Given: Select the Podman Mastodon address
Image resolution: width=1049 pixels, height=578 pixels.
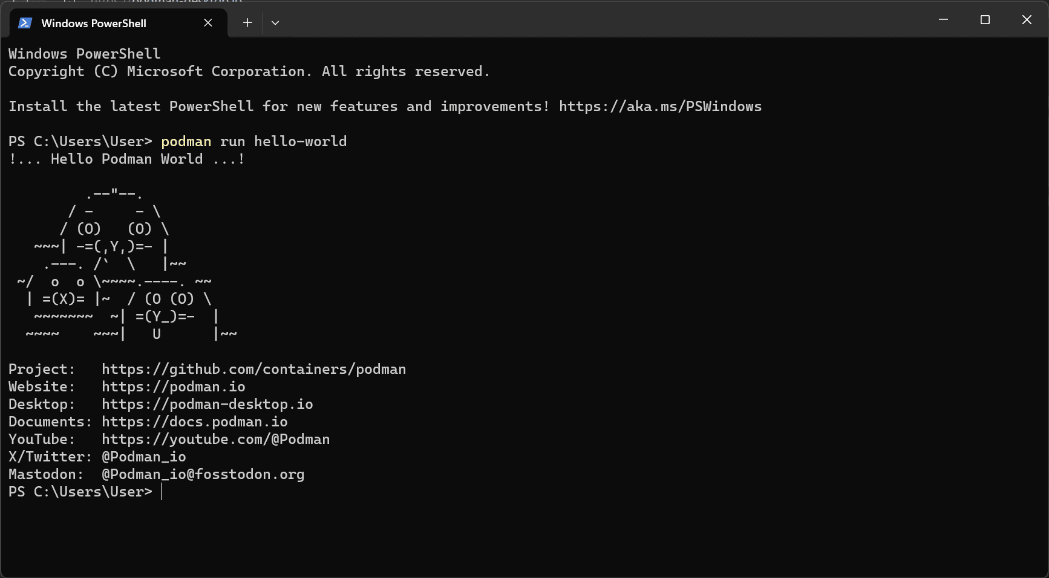Looking at the screenshot, I should coord(203,474).
